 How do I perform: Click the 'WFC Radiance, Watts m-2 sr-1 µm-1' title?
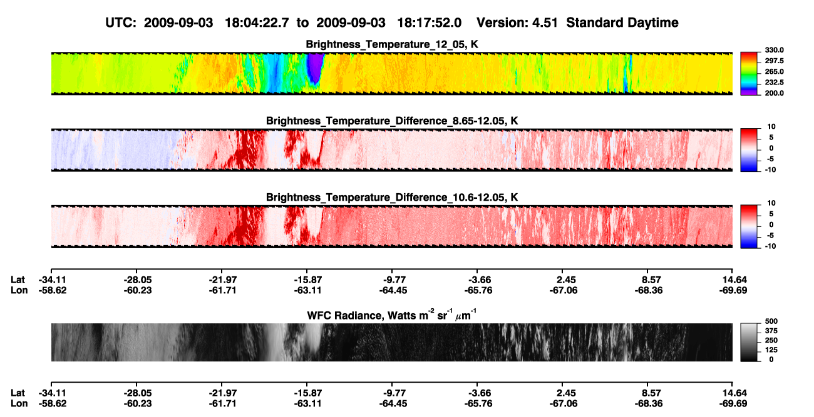[393, 314]
